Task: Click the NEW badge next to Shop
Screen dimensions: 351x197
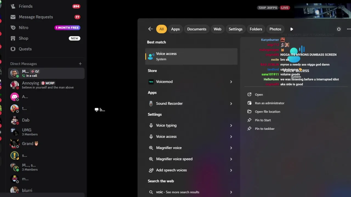Action: 75,38
